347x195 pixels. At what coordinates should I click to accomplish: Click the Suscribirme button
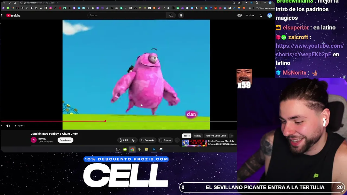point(65,140)
